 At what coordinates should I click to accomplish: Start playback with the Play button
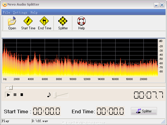8,95
